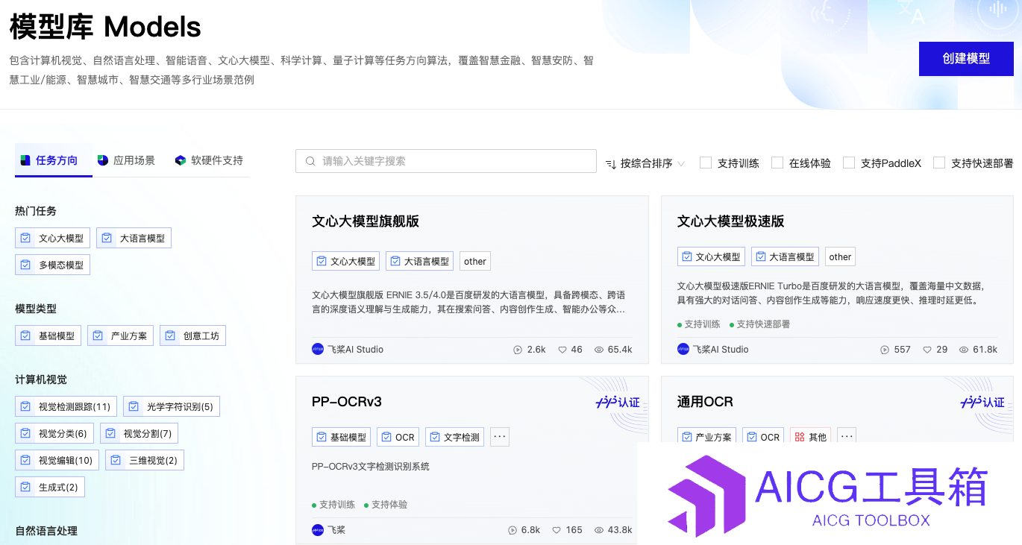
Task: Click the other tag on 极速版 card
Action: coord(840,256)
